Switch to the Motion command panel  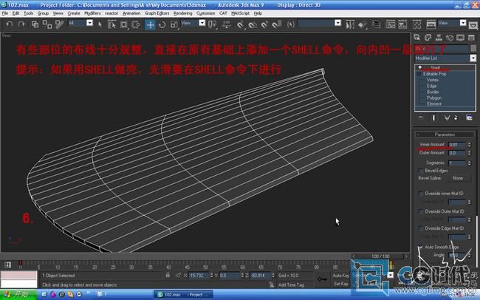coord(450,38)
